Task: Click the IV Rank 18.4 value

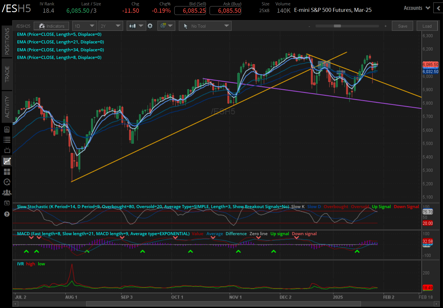Action: (48, 11)
